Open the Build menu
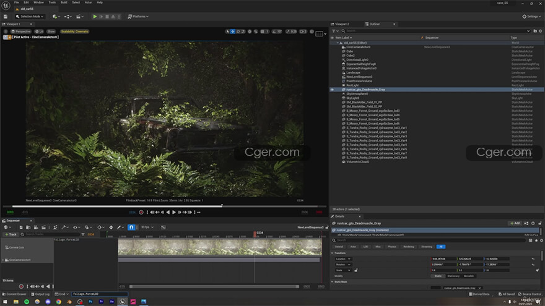This screenshot has height=306, width=545. [64, 2]
